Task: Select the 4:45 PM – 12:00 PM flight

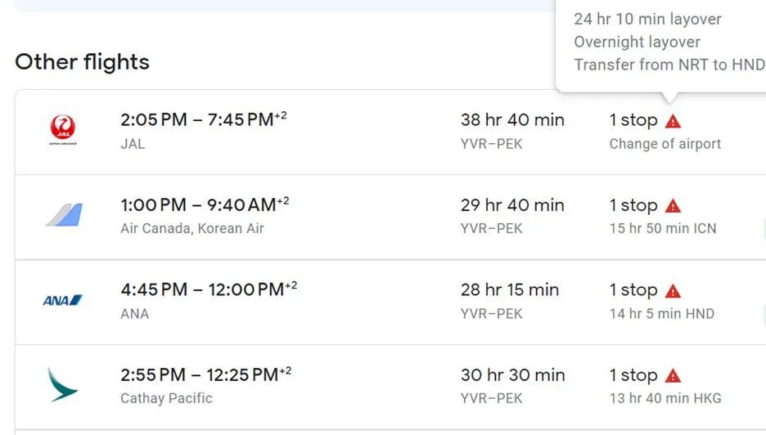Action: [202, 290]
